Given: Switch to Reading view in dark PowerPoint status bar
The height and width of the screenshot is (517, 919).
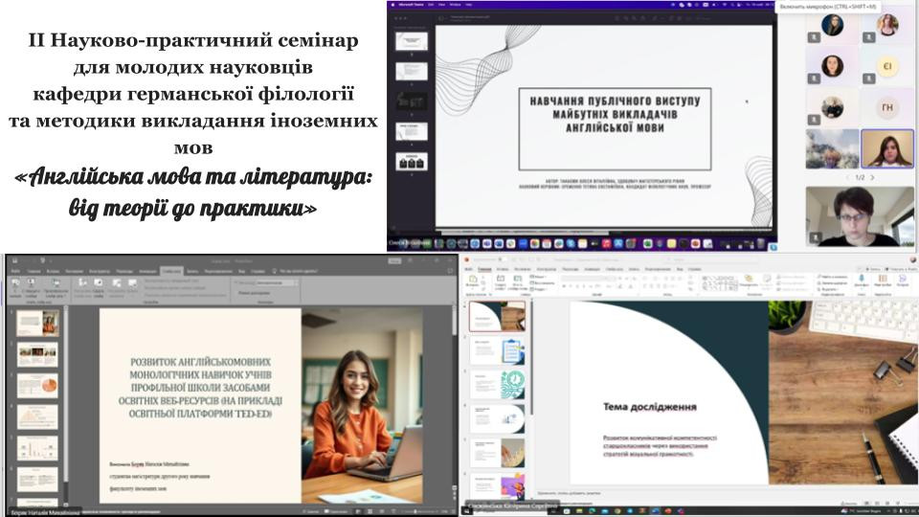Looking at the screenshot, I should 382,511.
